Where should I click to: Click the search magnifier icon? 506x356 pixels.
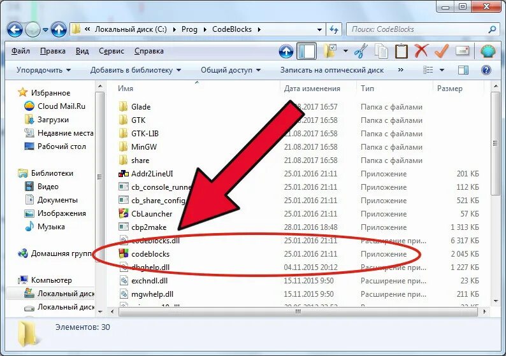(493, 29)
